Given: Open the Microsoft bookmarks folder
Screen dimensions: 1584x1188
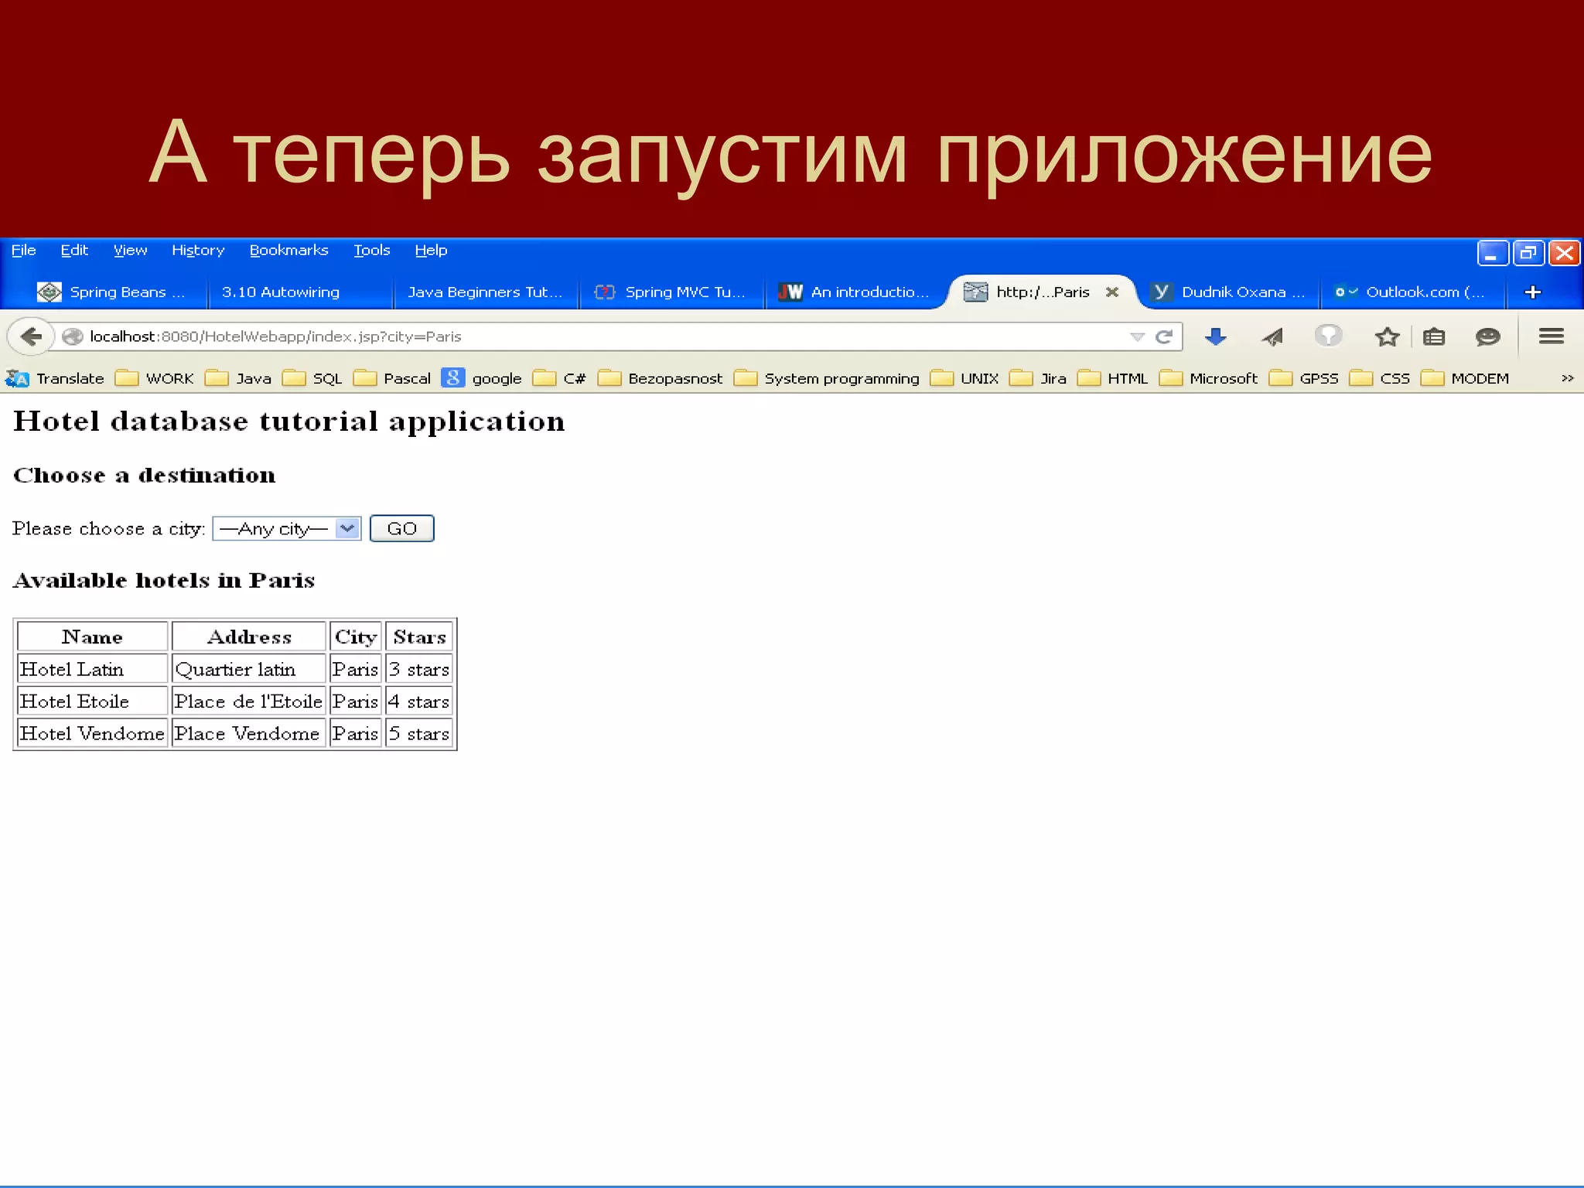Looking at the screenshot, I should (1208, 378).
